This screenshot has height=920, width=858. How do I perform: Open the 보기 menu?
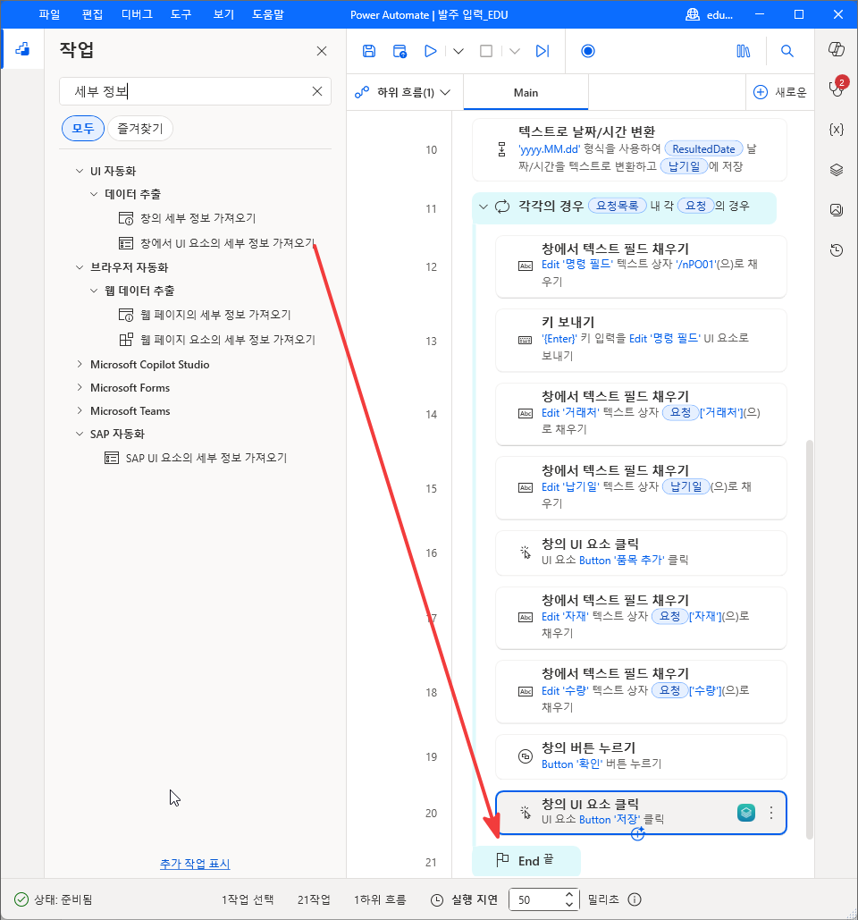click(x=223, y=14)
